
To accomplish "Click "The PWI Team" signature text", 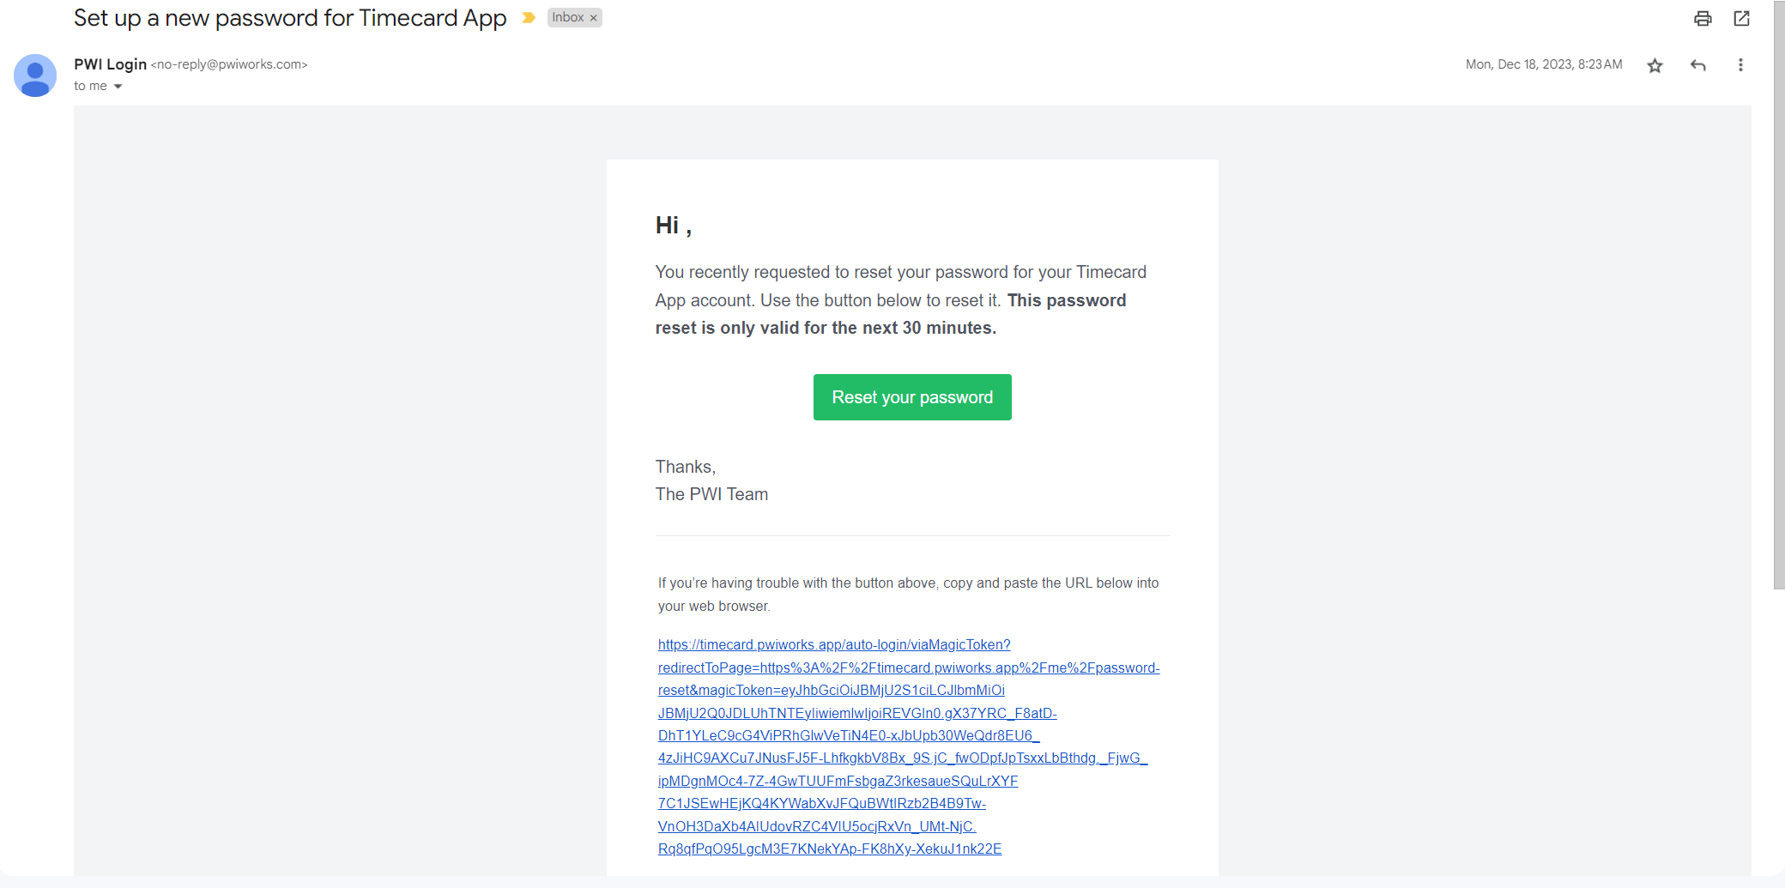I will click(x=711, y=494).
